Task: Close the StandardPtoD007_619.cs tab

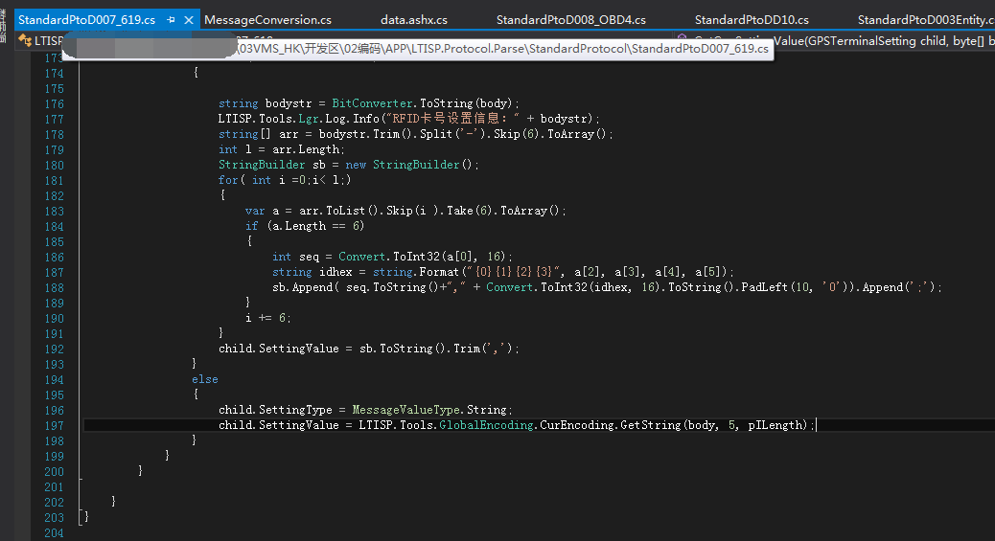Action: coord(188,19)
